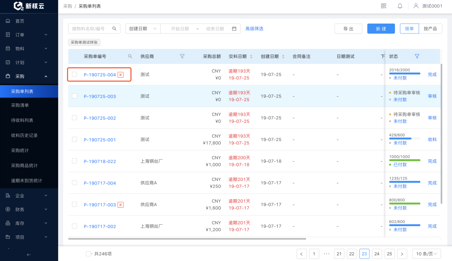Click 采购 in the breadcrumb
This screenshot has width=452, height=261.
coord(67,6)
